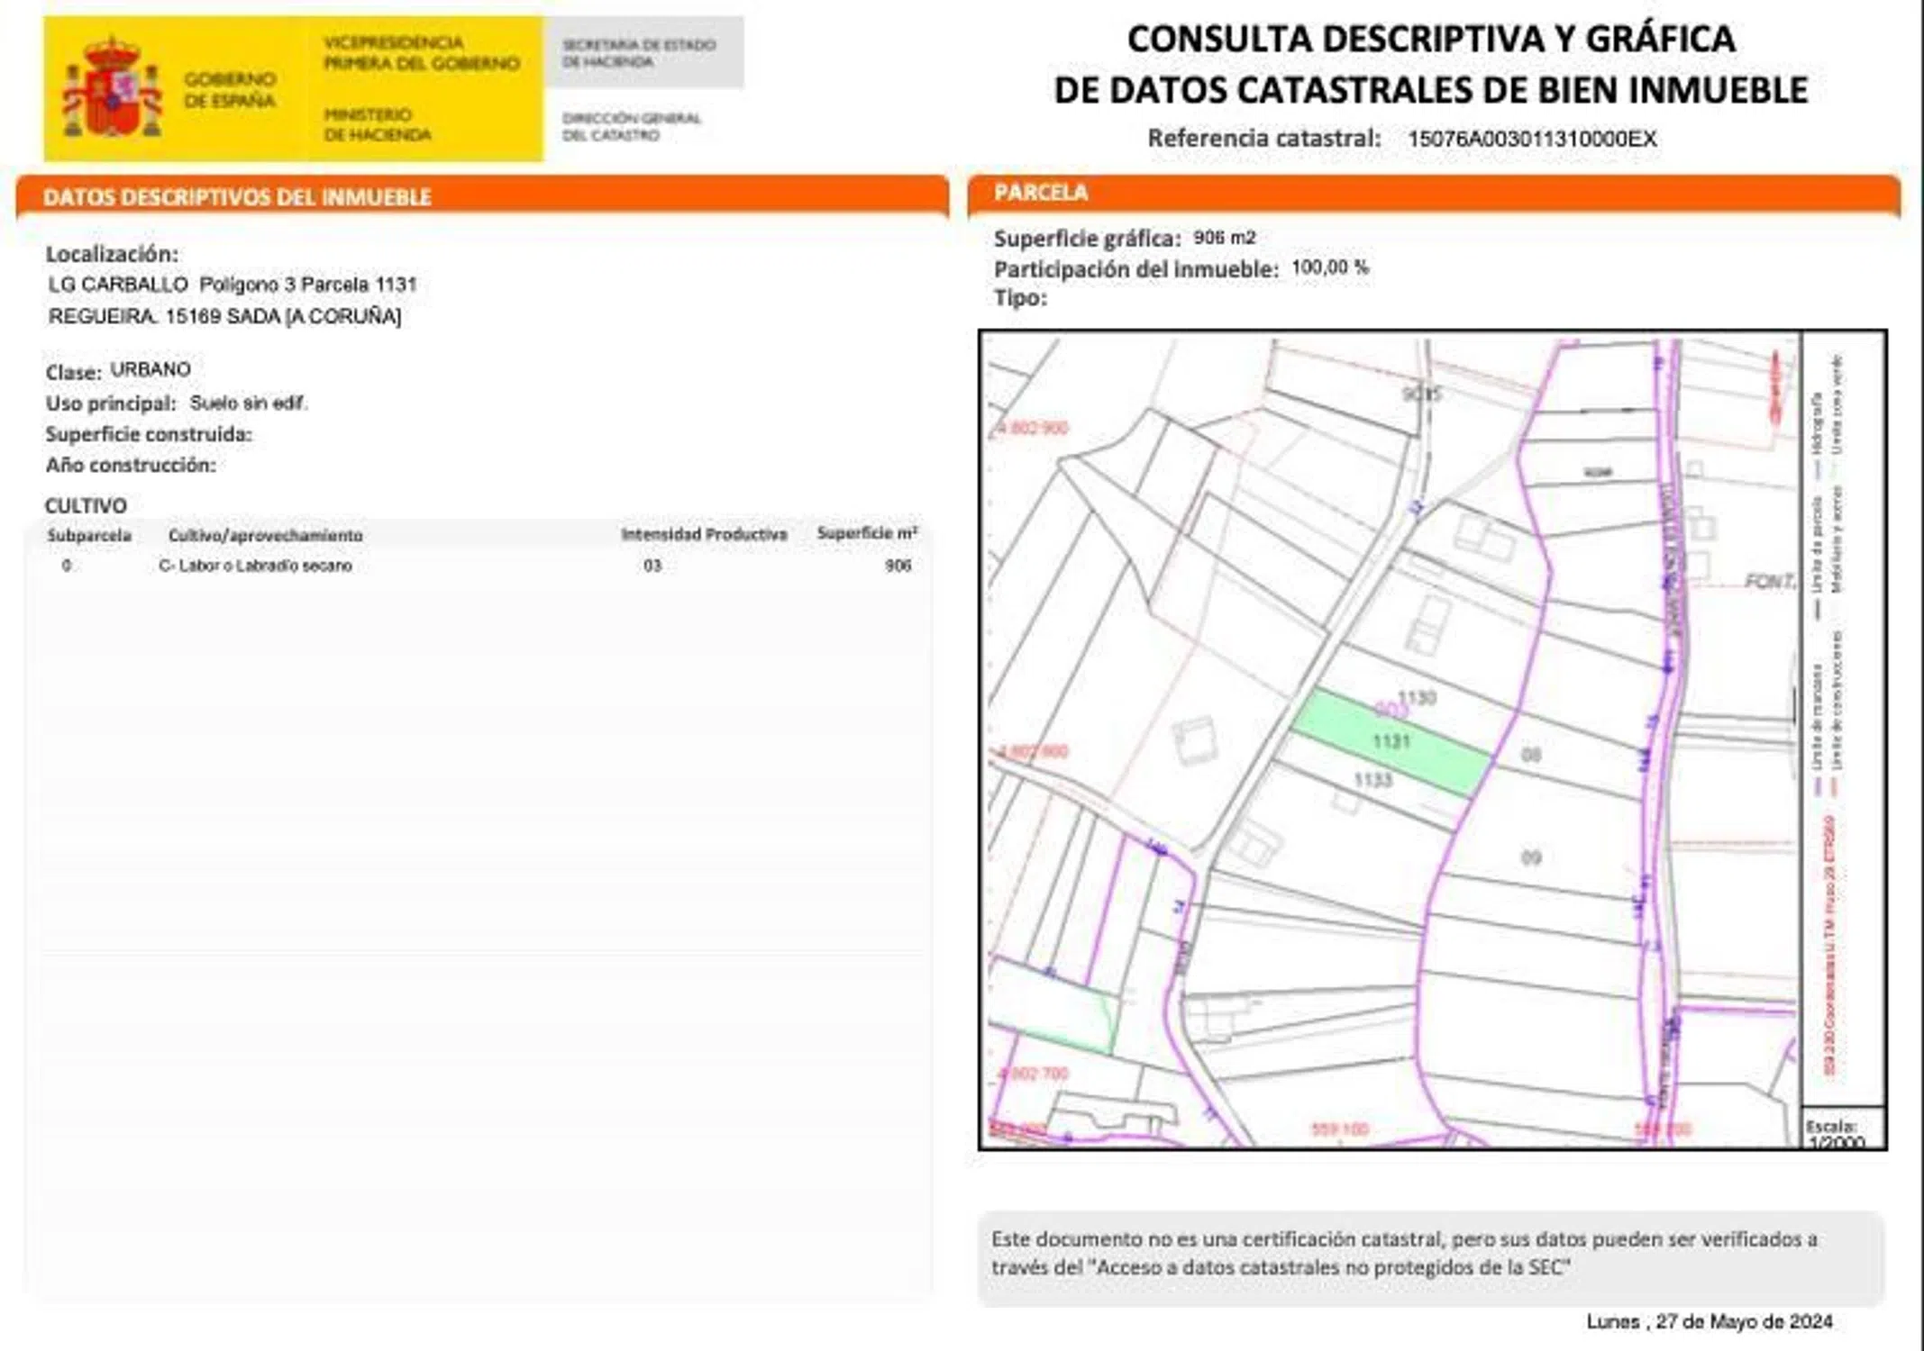This screenshot has height=1351, width=1924.
Task: Click the cadastral reference number 15076A003011310000EX
Action: pos(1531,139)
